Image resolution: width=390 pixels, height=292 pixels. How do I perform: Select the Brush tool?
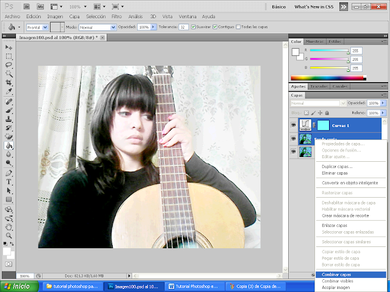point(9,111)
